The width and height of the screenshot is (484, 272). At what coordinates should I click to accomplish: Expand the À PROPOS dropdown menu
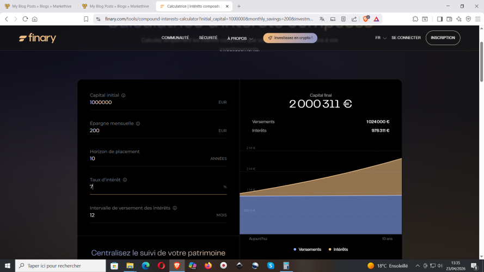[240, 38]
